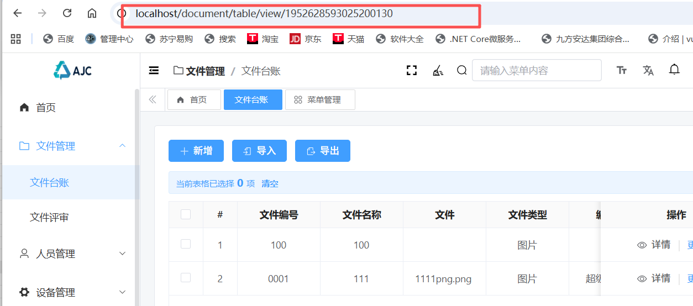Focus the 请输入菜单内容 search field
Image resolution: width=693 pixels, height=306 pixels.
coord(536,70)
